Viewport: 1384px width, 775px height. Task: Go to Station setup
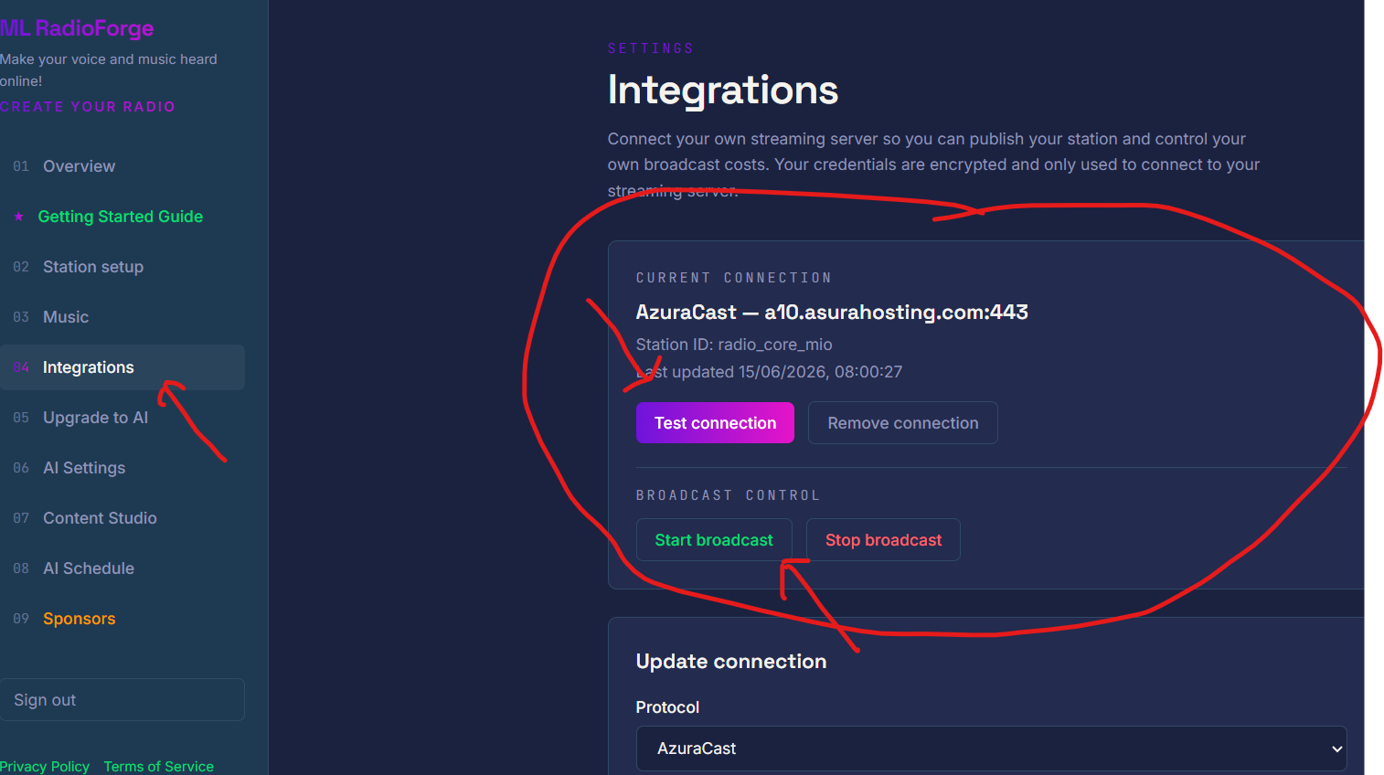click(x=122, y=267)
